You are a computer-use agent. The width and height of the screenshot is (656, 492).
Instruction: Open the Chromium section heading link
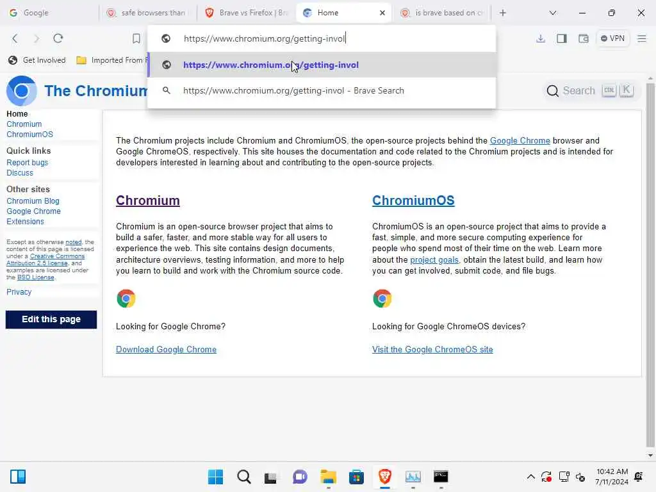tap(148, 201)
